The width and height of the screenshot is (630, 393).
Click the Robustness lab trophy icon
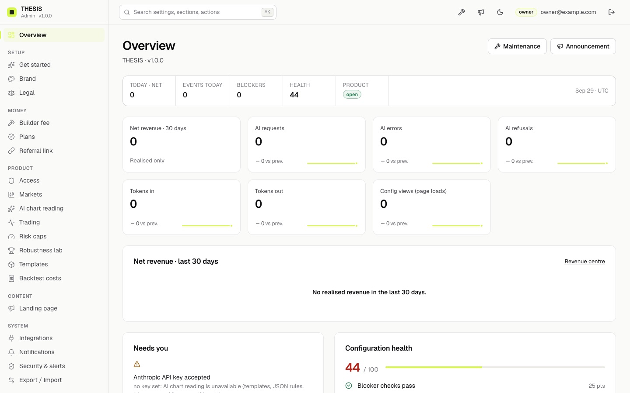pos(11,251)
